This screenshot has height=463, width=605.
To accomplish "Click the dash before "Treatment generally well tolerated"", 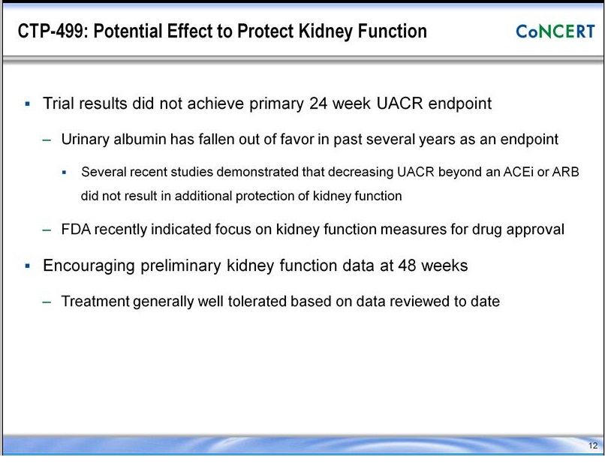I will [47, 302].
